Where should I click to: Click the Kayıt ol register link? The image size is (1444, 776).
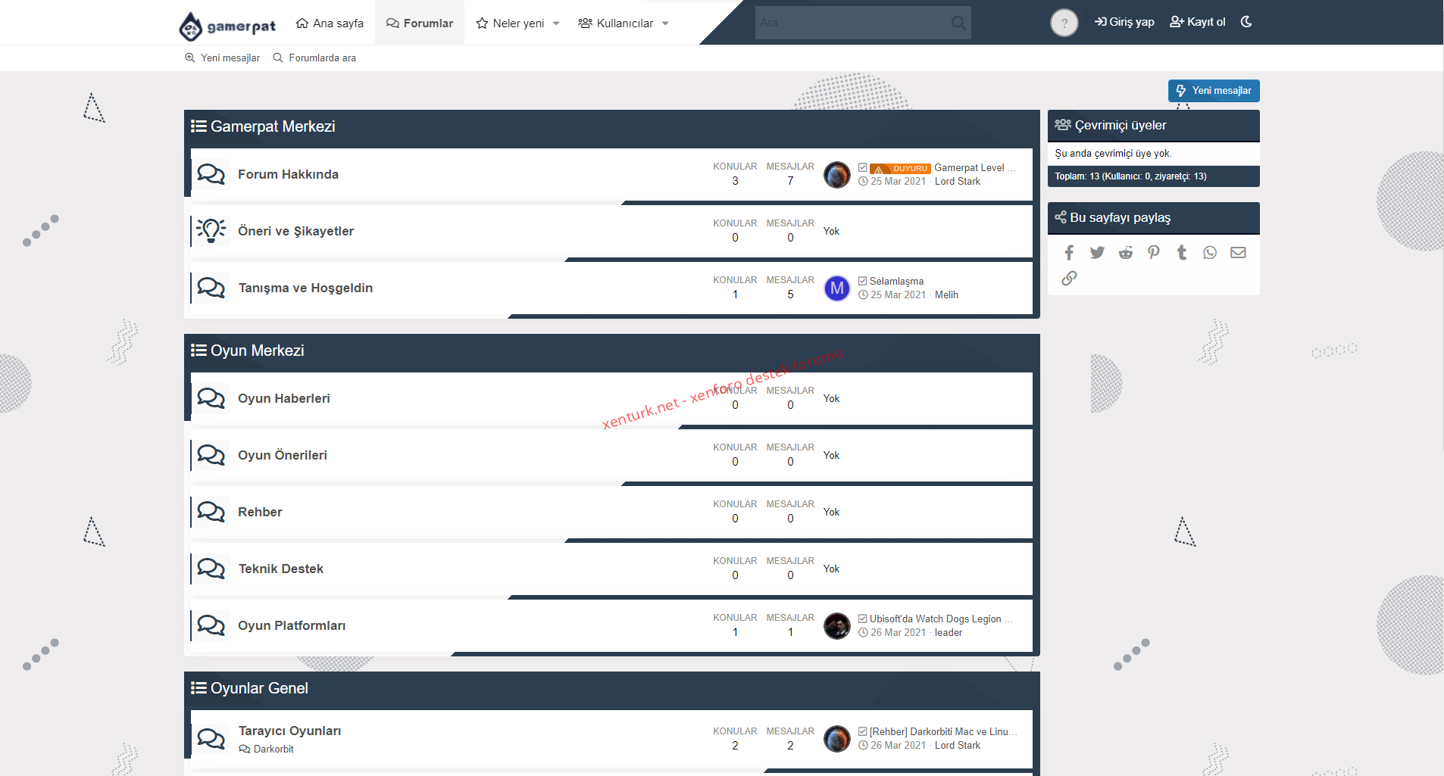click(1198, 22)
